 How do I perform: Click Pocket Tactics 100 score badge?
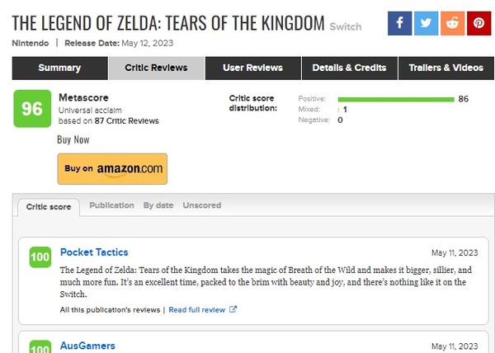click(40, 257)
